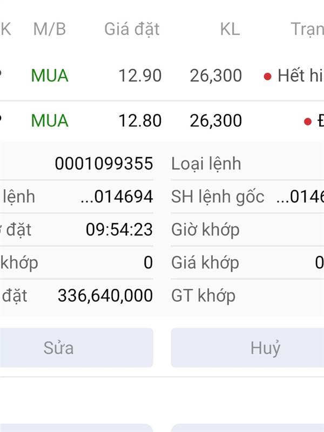
Task: Sort by the M/B column header
Action: tap(49, 29)
